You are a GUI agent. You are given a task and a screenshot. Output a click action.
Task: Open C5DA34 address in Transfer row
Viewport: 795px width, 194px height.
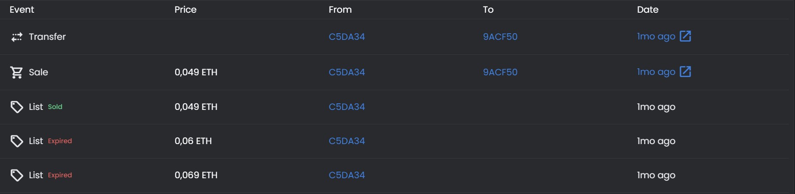coord(347,37)
